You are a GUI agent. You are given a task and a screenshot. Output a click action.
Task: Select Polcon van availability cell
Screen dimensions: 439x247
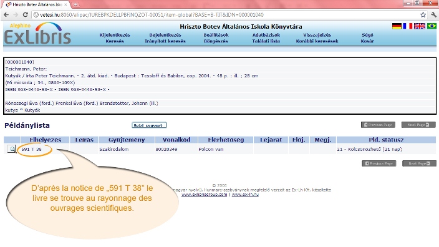click(x=211, y=149)
